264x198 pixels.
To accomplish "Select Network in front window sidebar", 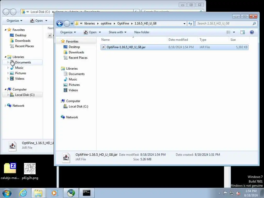I will [72, 117].
